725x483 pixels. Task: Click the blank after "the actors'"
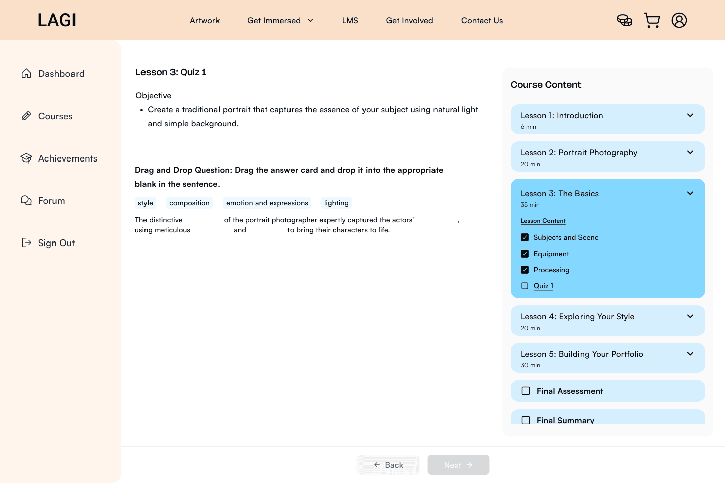[x=436, y=220]
